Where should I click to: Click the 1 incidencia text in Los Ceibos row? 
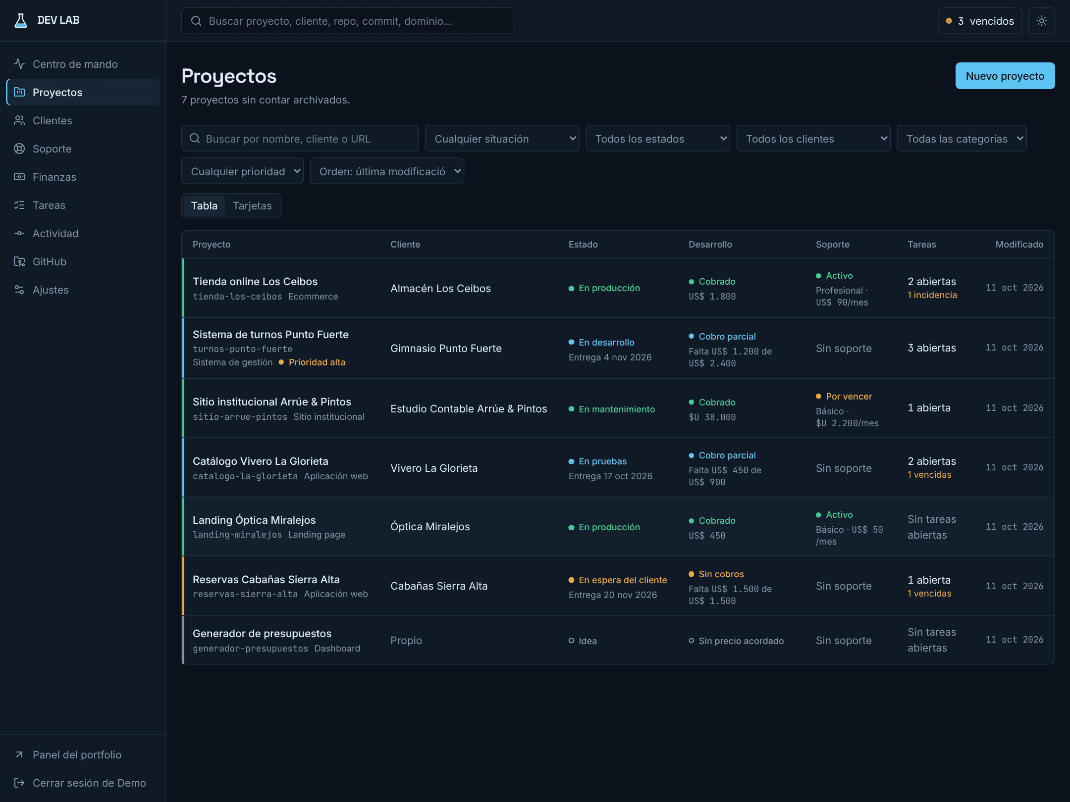tap(932, 295)
